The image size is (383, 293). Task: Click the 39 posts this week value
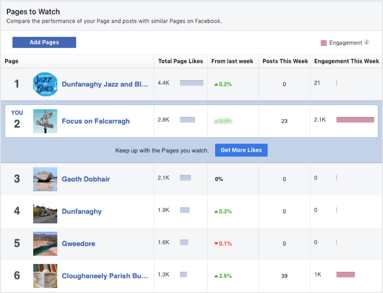coord(284,276)
